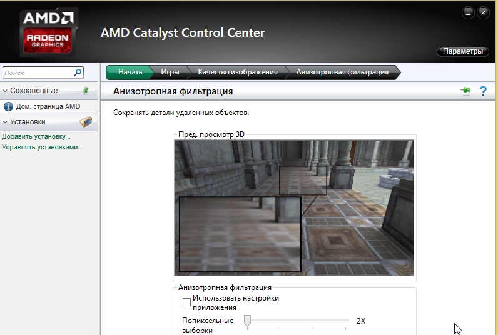This screenshot has height=335, width=498.
Task: Click the pin icon beside Сохраненные
Action: click(x=86, y=91)
